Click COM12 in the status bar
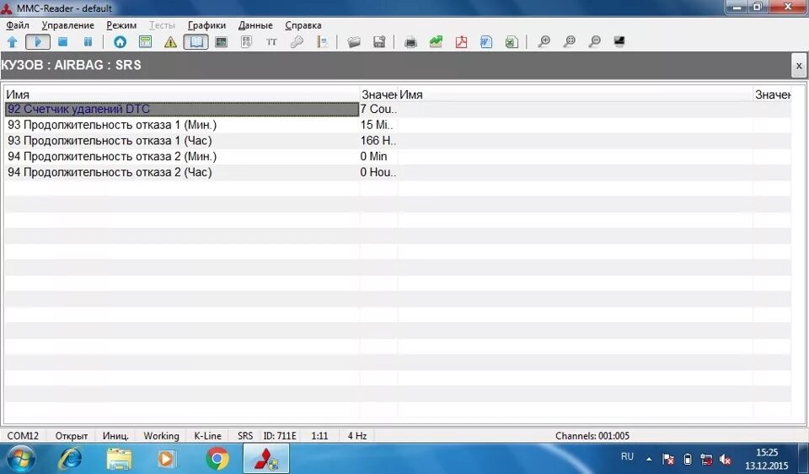The image size is (809, 474). (x=24, y=436)
